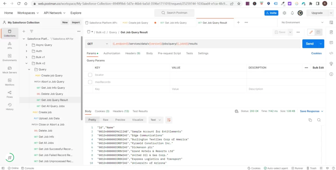Open the Mock Servers sidebar panel
336x170 pixels.
tap(10, 70)
